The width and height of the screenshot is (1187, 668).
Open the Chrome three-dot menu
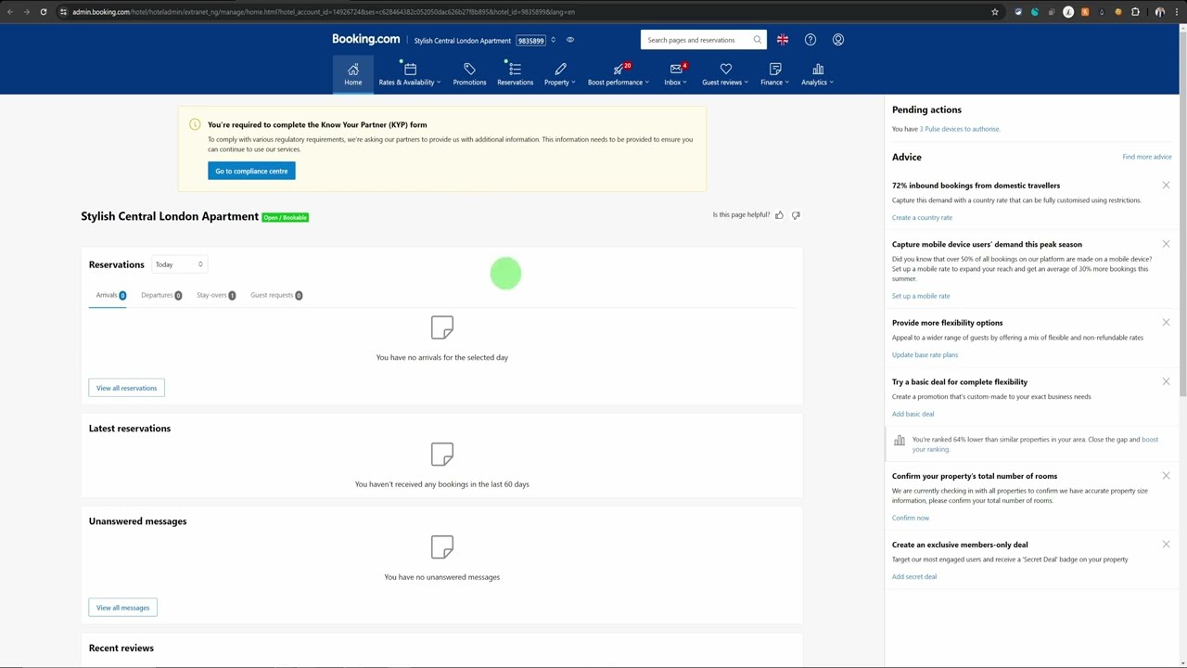tap(1177, 12)
